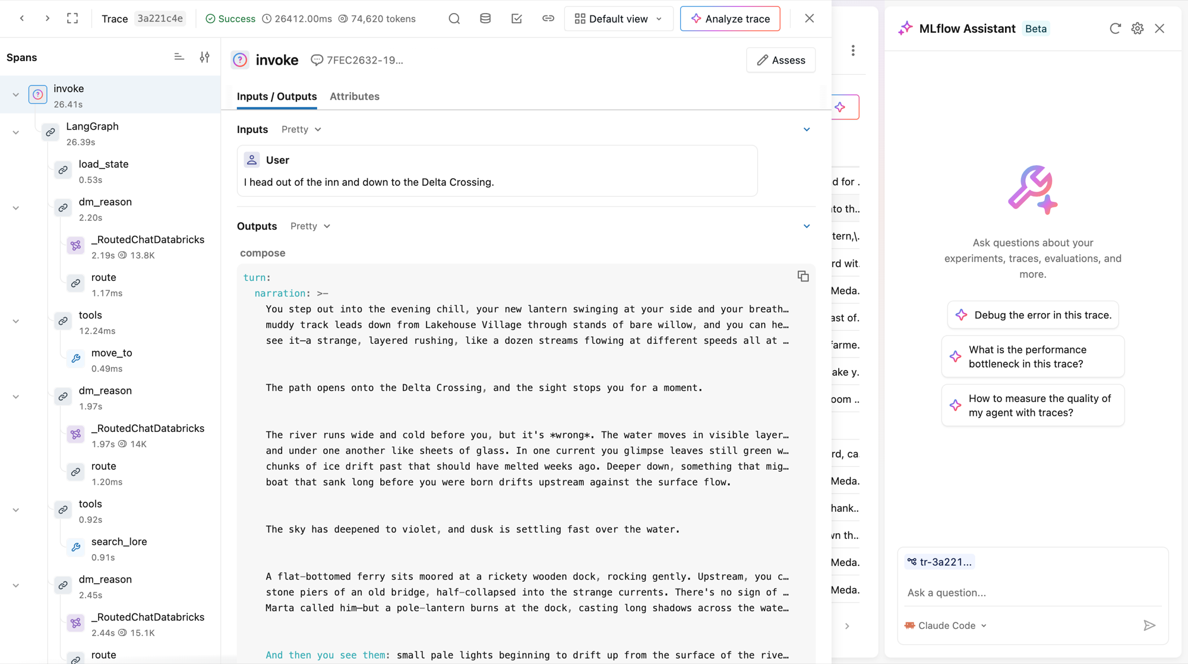The width and height of the screenshot is (1188, 664).
Task: Click the checklist assessment icon in header
Action: 517,18
